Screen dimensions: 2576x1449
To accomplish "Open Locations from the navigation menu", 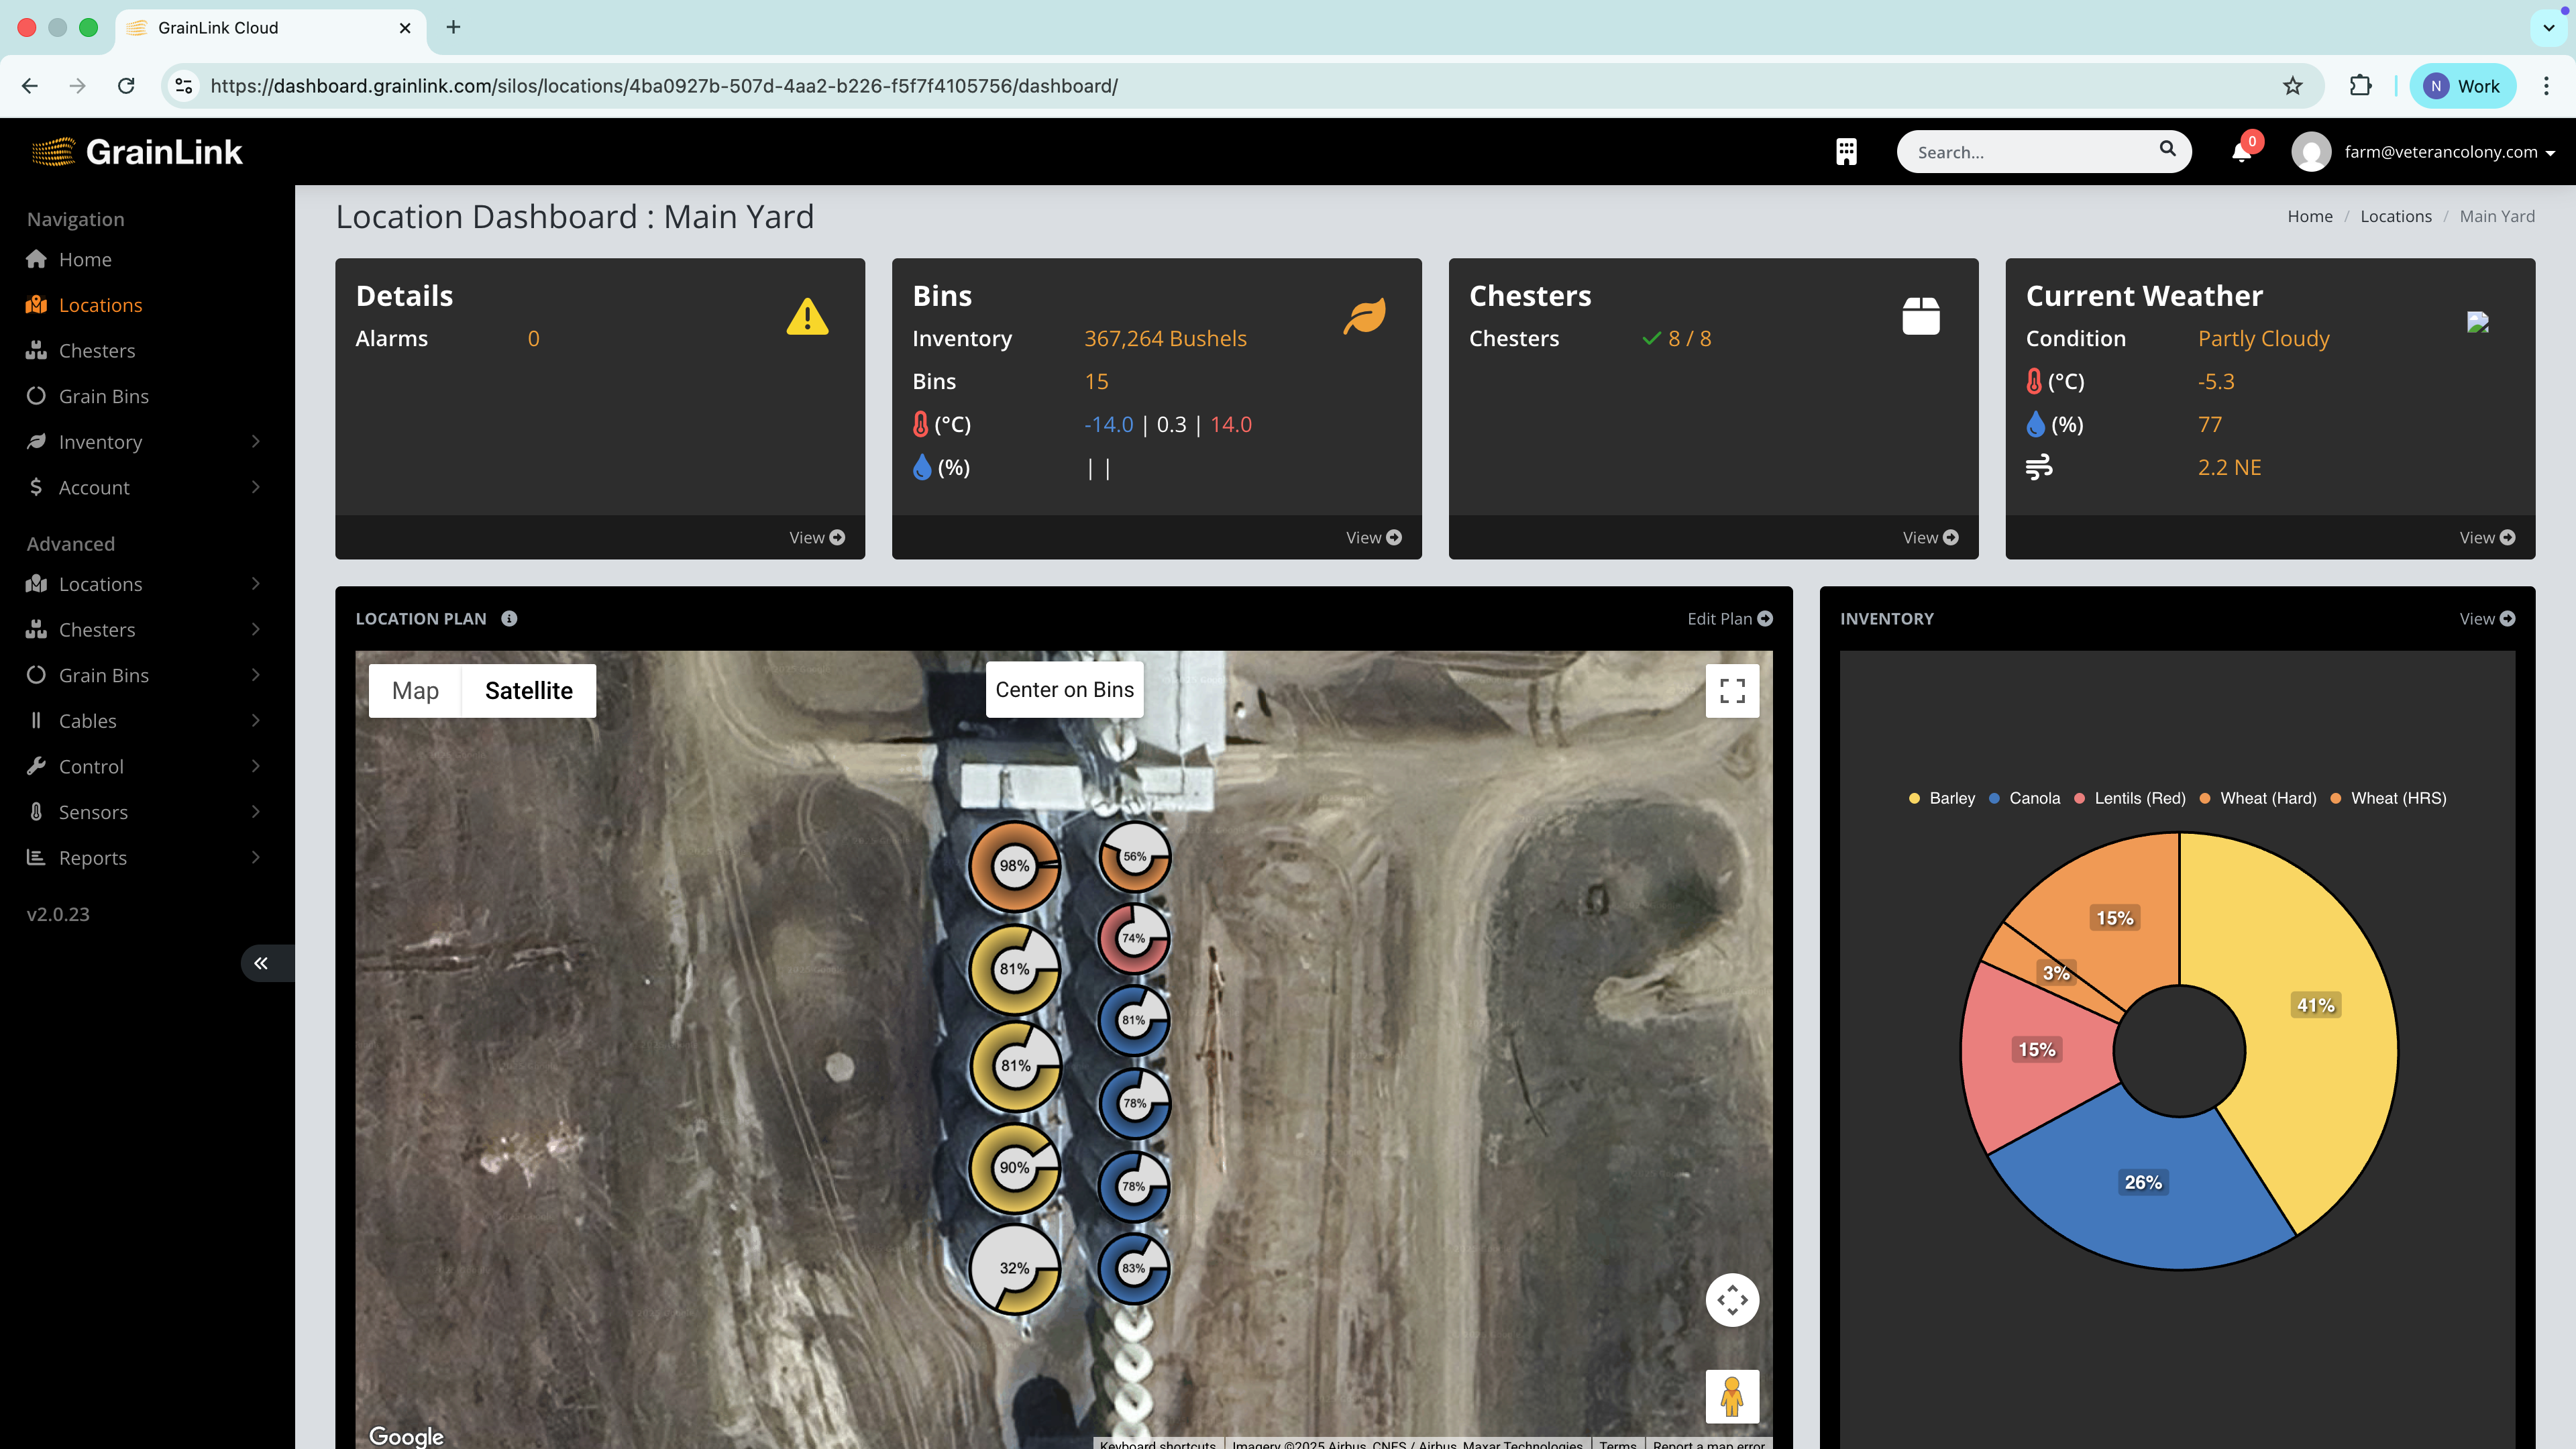I will (x=100, y=304).
